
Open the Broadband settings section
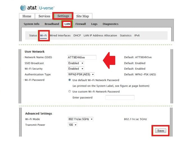pos(52,24)
